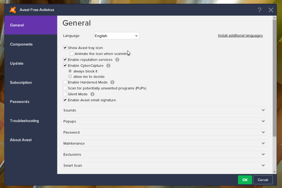Expand the Exclusions section
The height and width of the screenshot is (188, 282).
point(165,154)
